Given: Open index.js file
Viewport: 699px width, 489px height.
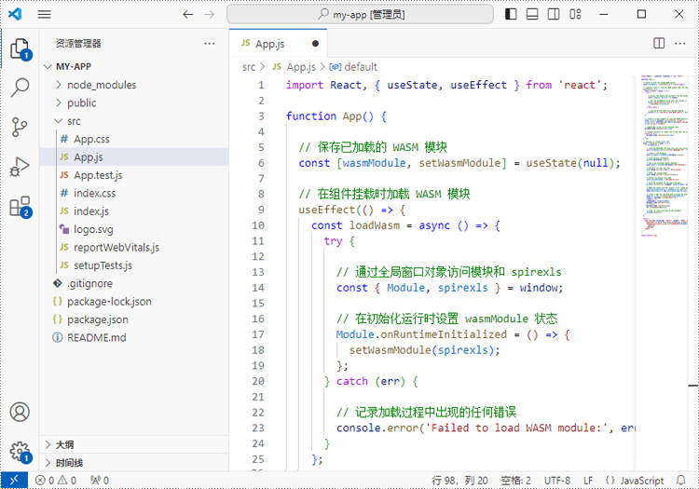Looking at the screenshot, I should pos(91,211).
